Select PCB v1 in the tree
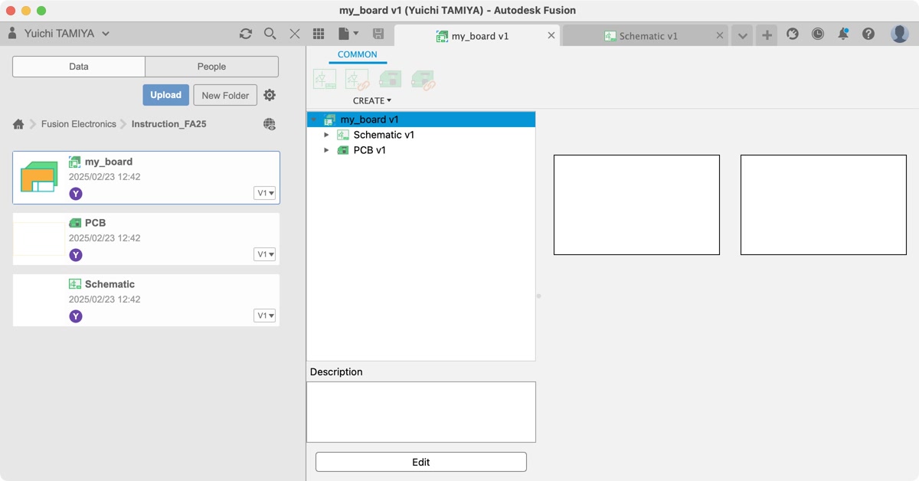The image size is (919, 481). tap(370, 150)
